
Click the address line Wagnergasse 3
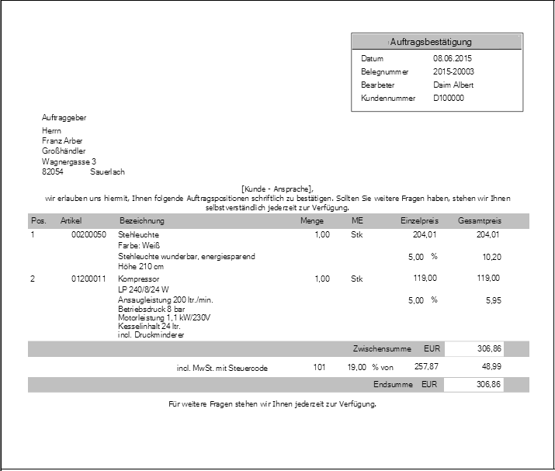point(68,161)
